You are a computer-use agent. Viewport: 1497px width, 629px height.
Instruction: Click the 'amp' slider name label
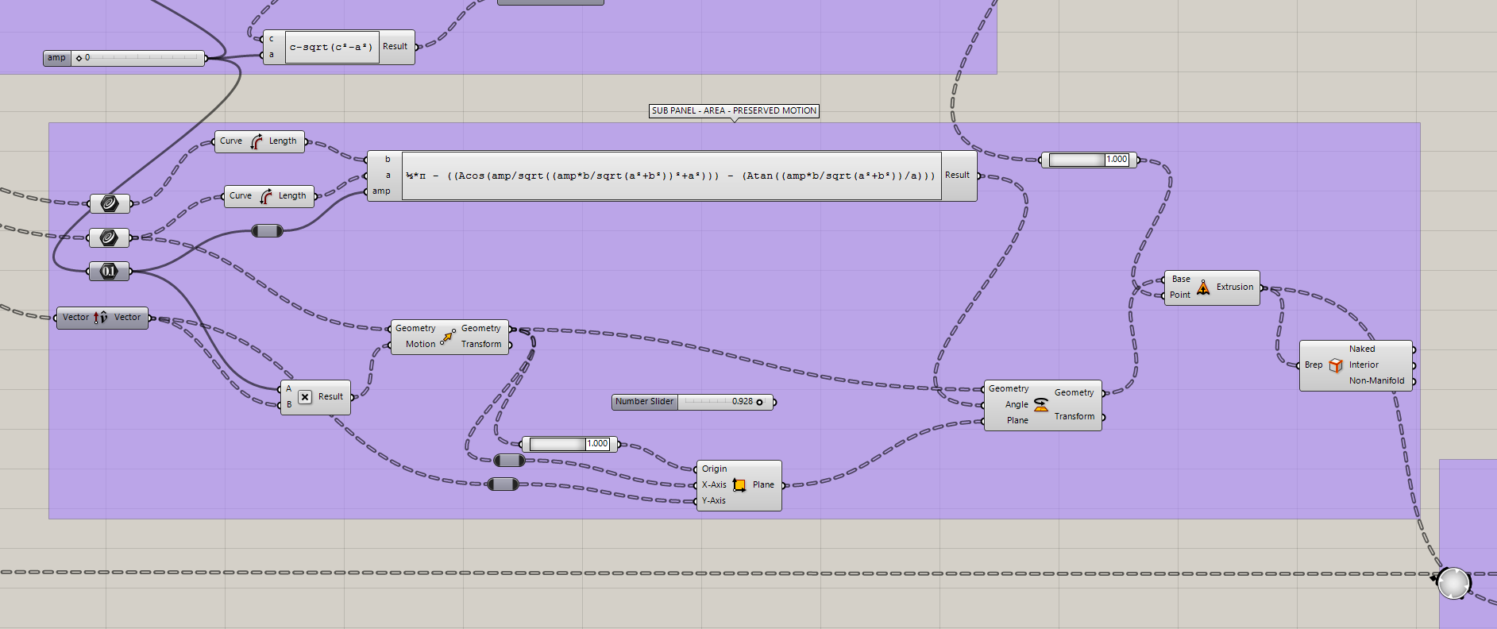(x=56, y=58)
